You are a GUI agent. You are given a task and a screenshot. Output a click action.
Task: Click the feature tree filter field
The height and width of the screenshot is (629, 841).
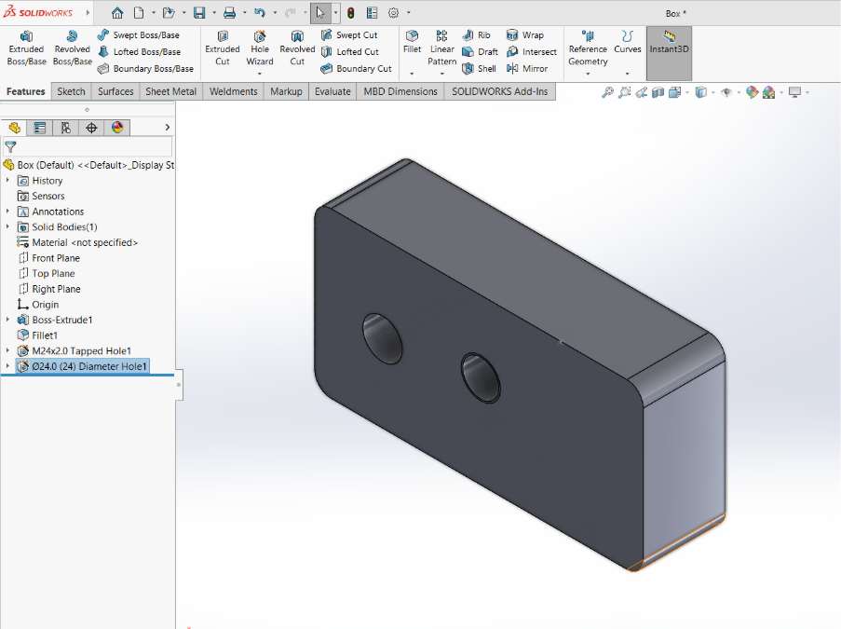tap(88, 147)
